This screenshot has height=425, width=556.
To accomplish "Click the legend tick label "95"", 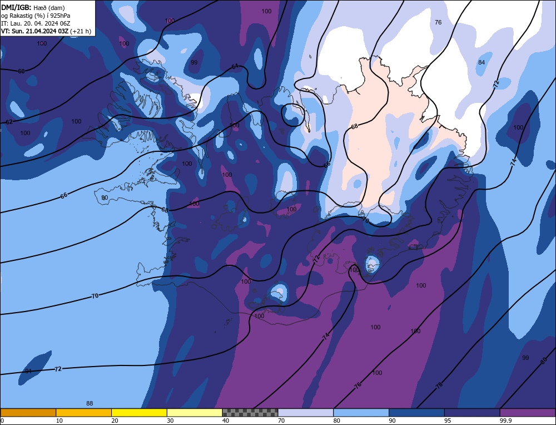I will point(448,421).
